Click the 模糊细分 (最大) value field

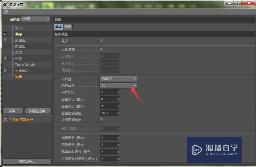pyautogui.click(x=110, y=138)
